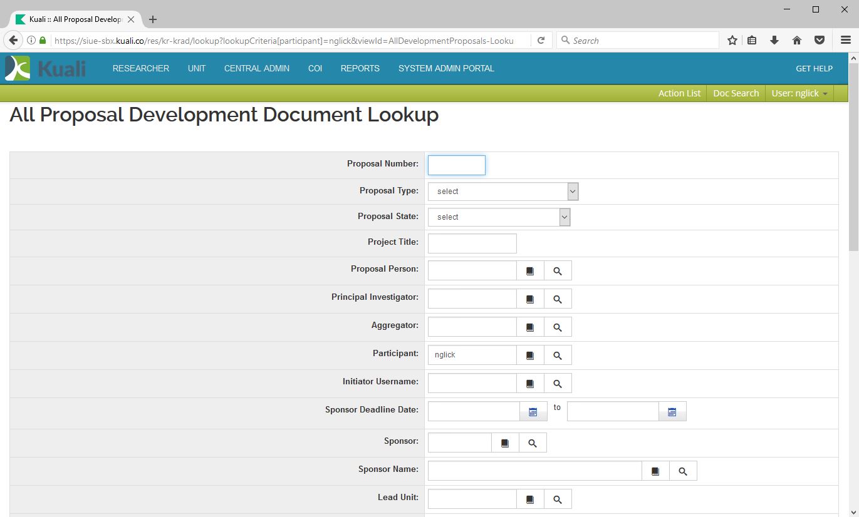
Task: Open the RESEARCHER menu
Action: 141,68
